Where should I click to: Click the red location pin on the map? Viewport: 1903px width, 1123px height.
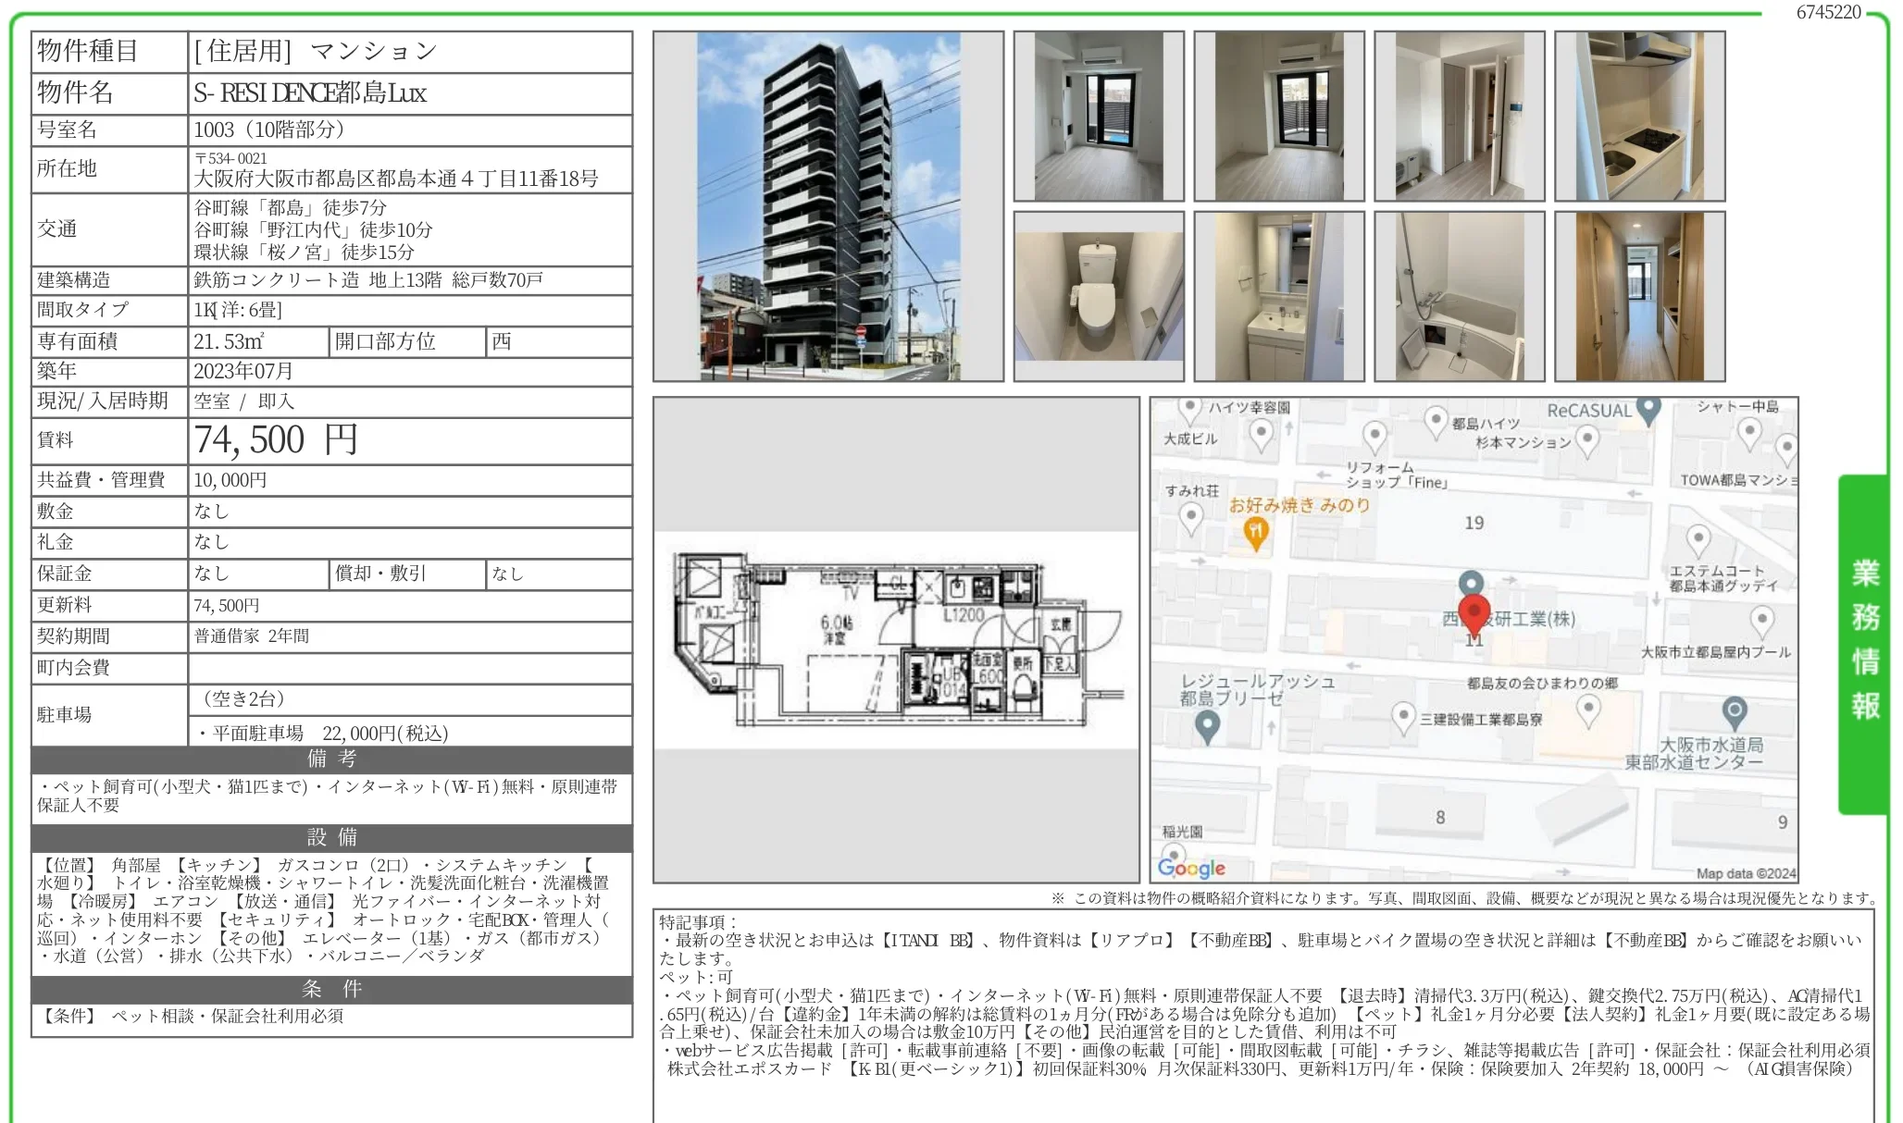(1474, 618)
